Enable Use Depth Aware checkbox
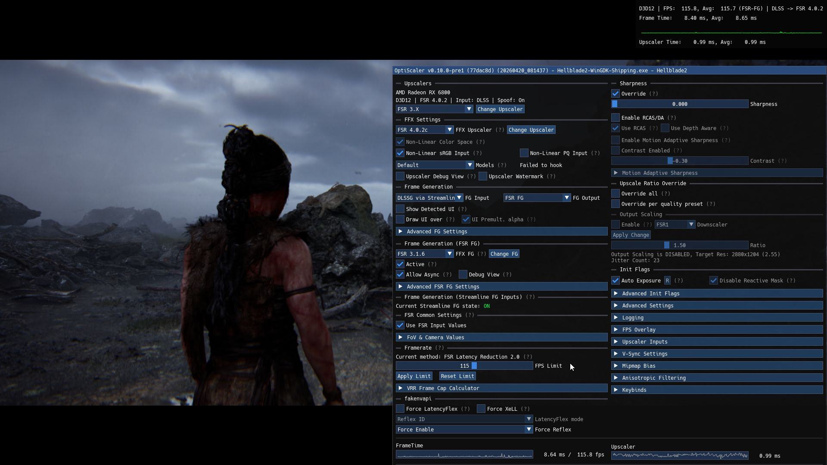The height and width of the screenshot is (465, 827). click(665, 128)
